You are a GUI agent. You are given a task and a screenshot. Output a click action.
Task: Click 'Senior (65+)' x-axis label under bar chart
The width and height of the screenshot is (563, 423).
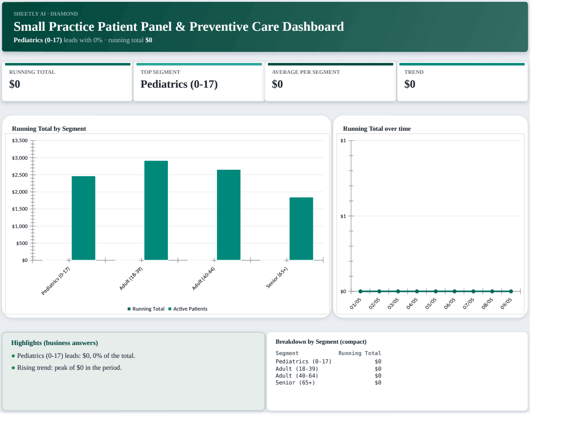point(277,278)
